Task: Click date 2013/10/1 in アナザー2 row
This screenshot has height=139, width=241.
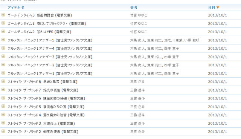Action: coord(218,65)
